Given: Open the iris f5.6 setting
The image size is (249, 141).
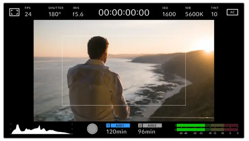Looking at the screenshot, I should 78,12.
